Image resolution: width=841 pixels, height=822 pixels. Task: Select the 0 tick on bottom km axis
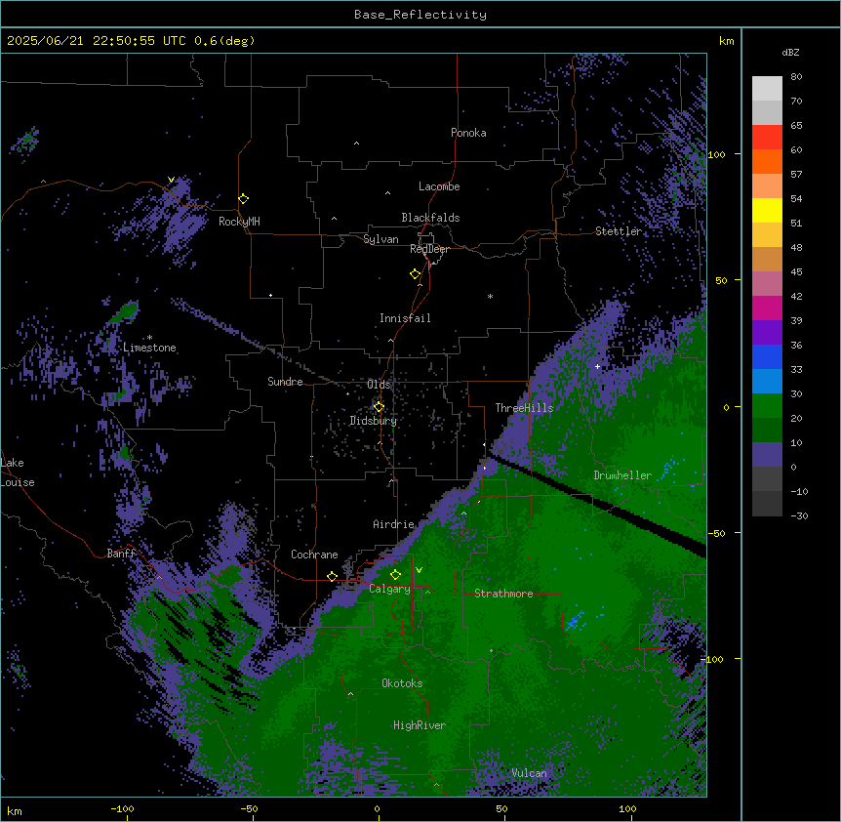click(377, 809)
